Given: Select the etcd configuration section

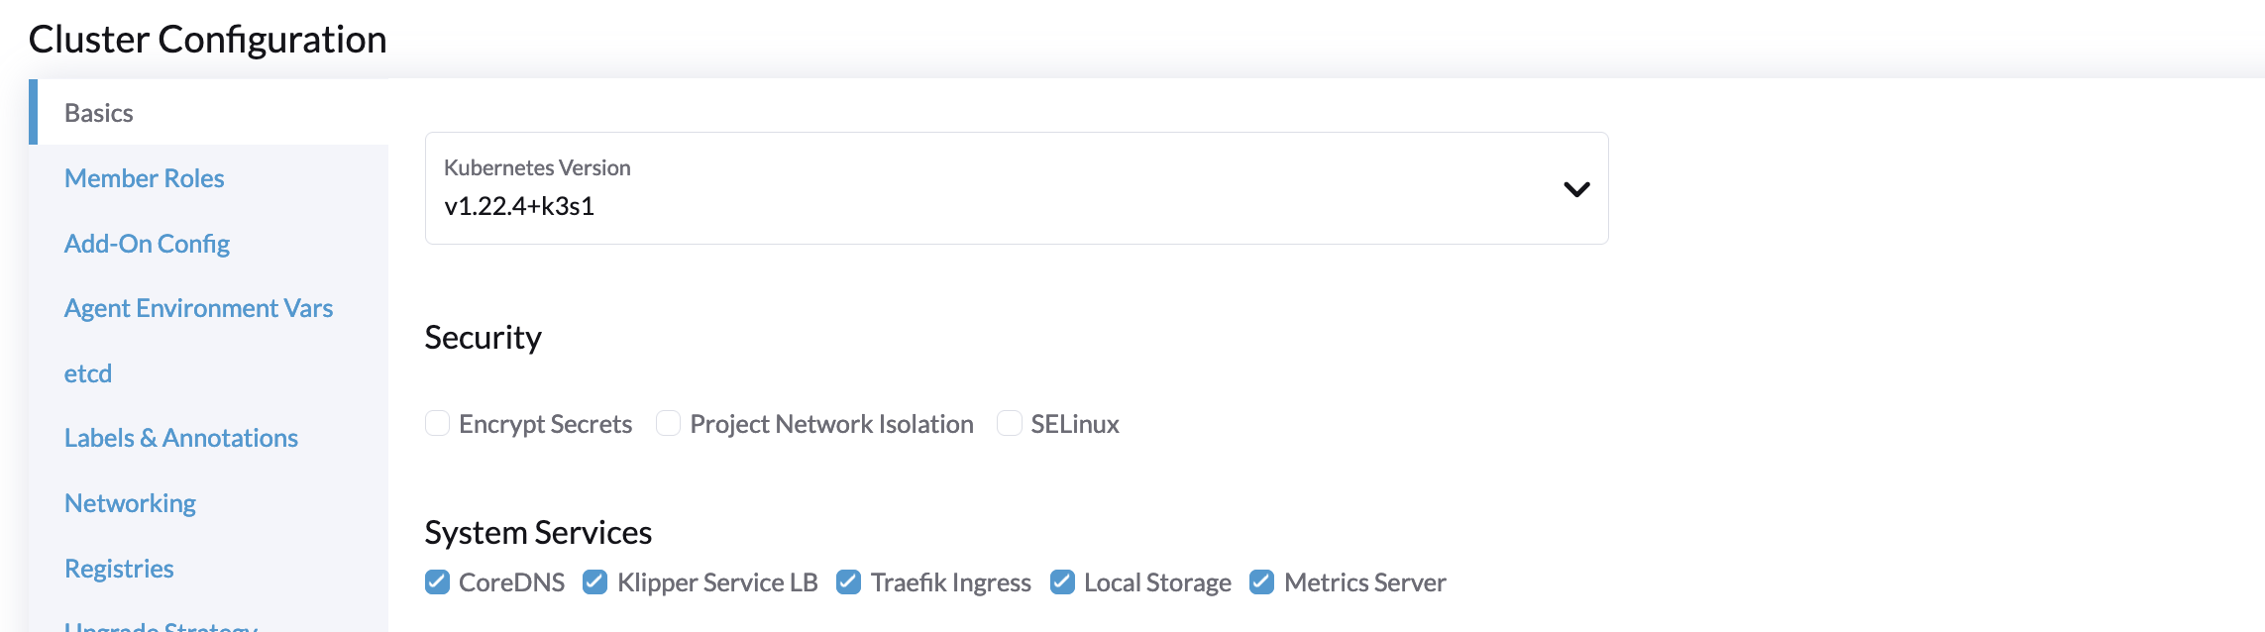Looking at the screenshot, I should tap(87, 372).
